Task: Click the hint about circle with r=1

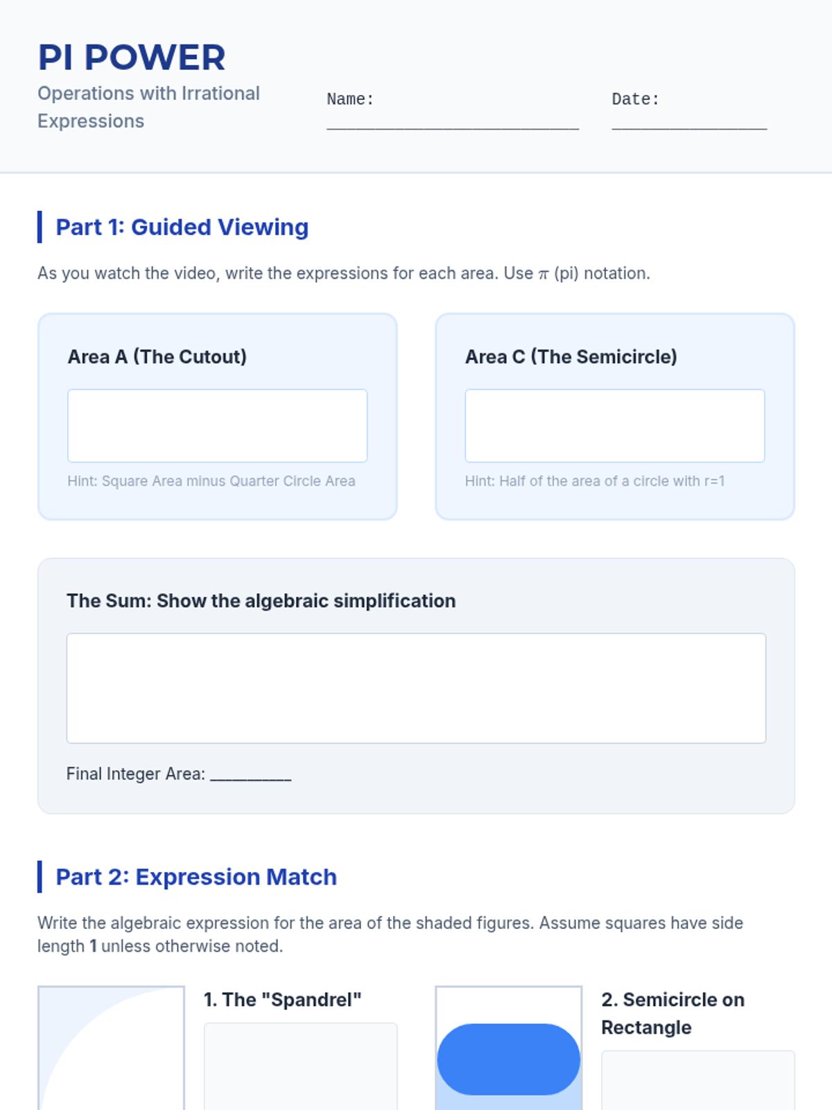Action: pos(595,481)
